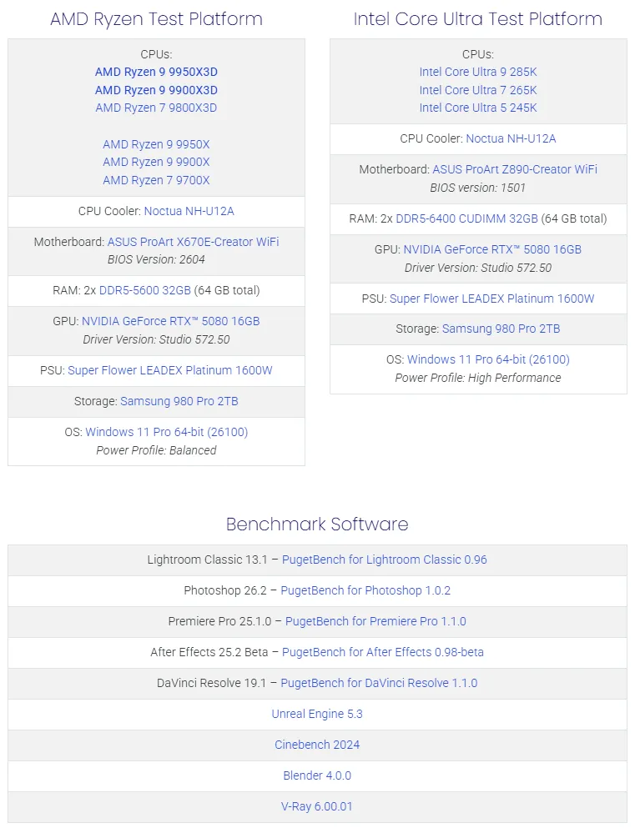Click the AMD Ryzen 7 9800X3D link
The image size is (635, 828).
tap(156, 108)
